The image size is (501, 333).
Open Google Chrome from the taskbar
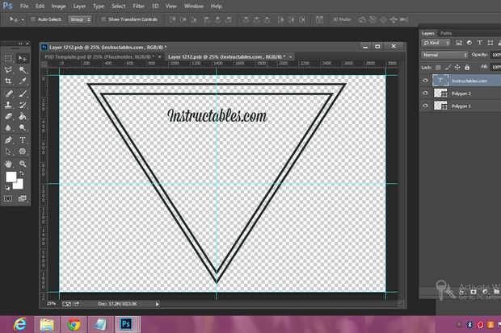(74, 324)
